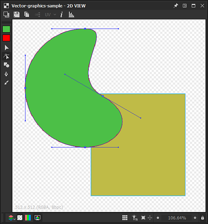The image size is (208, 224).
Task: Copy image to clipboard icon
Action: (x=27, y=14)
